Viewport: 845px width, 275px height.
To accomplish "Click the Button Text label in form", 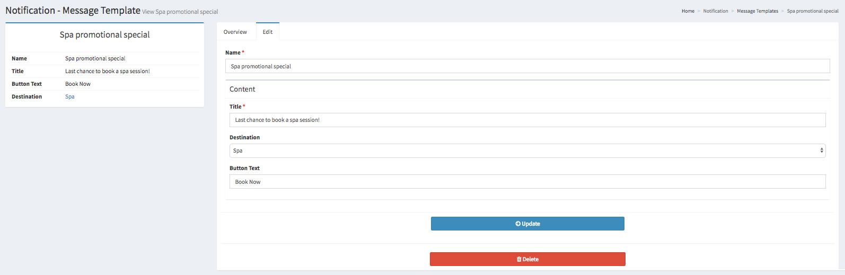I will [x=244, y=168].
